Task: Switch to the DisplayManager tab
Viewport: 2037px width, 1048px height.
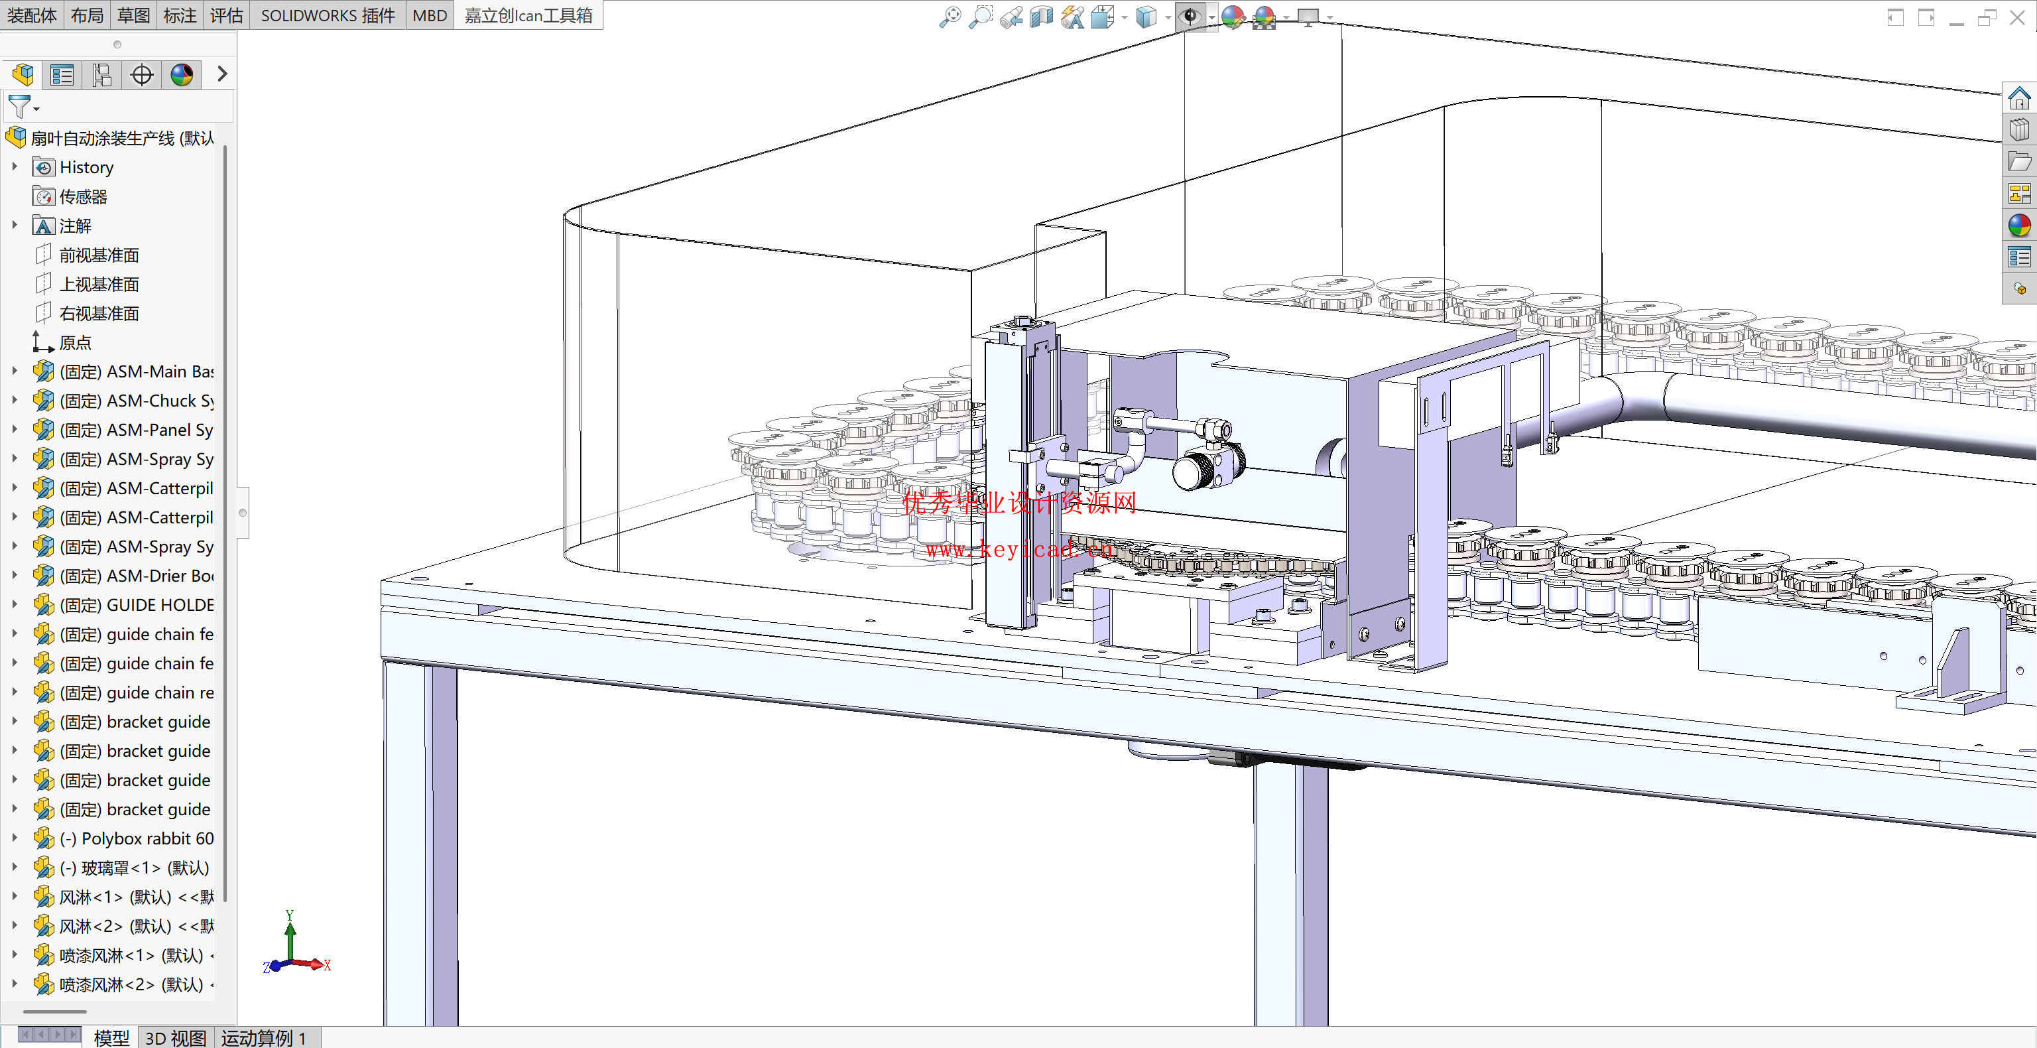Action: pyautogui.click(x=182, y=75)
